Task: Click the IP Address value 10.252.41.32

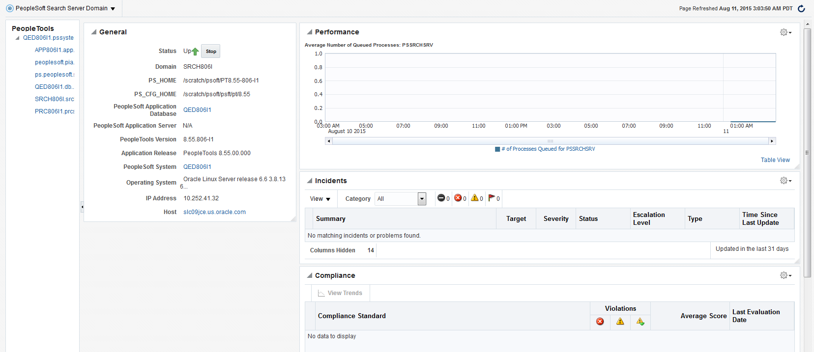Action: coord(201,198)
